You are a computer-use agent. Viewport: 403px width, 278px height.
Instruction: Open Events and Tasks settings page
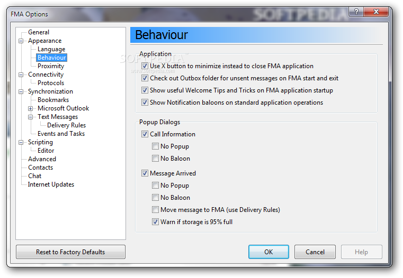click(x=61, y=134)
